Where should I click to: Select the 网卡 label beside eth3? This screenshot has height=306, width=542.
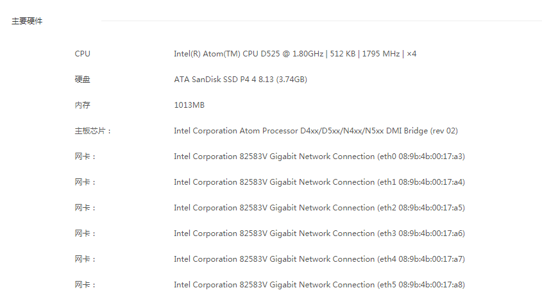click(85, 234)
